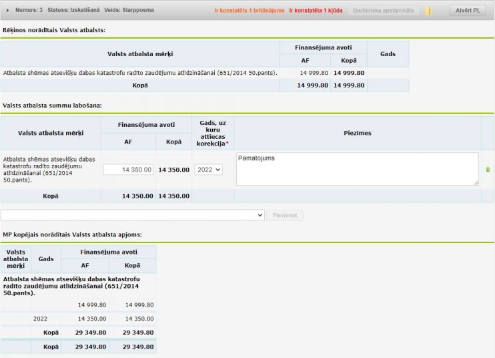Click the Valsts atbalsta mērķi header in correction table
This screenshot has width=495, height=358.
[x=51, y=133]
